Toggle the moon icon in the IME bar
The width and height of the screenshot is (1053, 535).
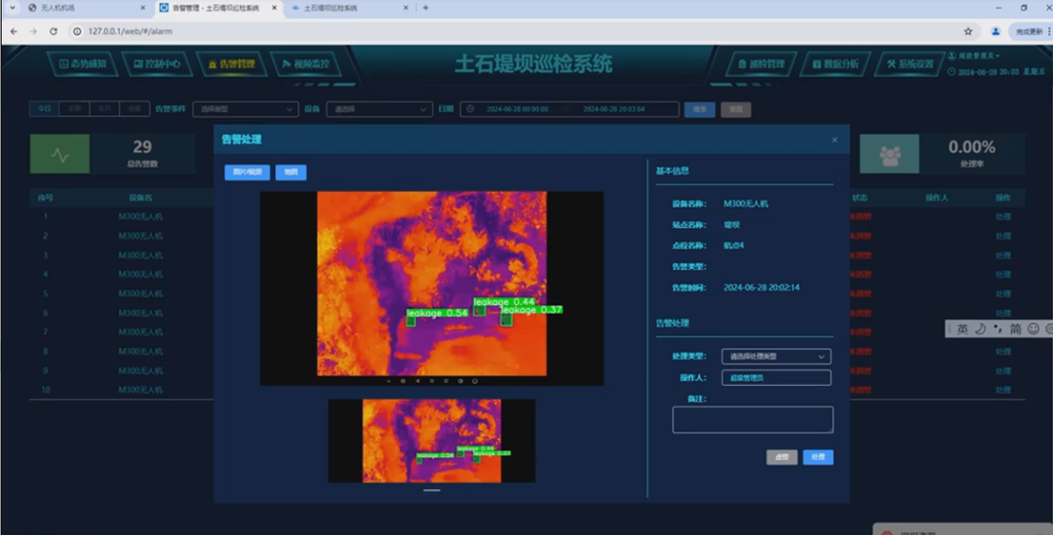(981, 329)
